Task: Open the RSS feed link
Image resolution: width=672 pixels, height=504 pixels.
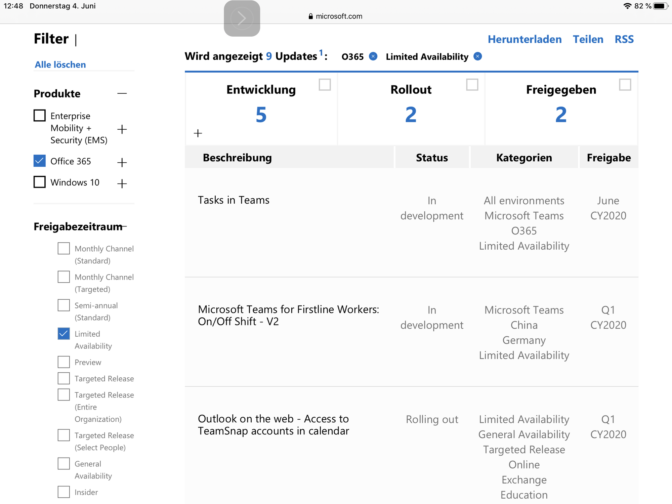Action: pyautogui.click(x=624, y=39)
